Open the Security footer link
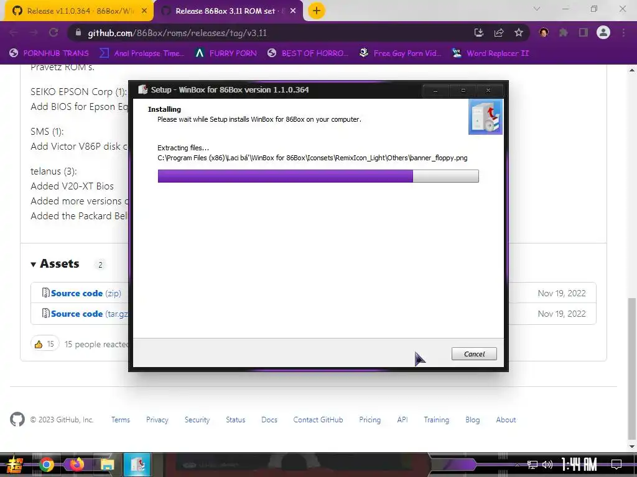Image resolution: width=637 pixels, height=477 pixels. click(197, 420)
